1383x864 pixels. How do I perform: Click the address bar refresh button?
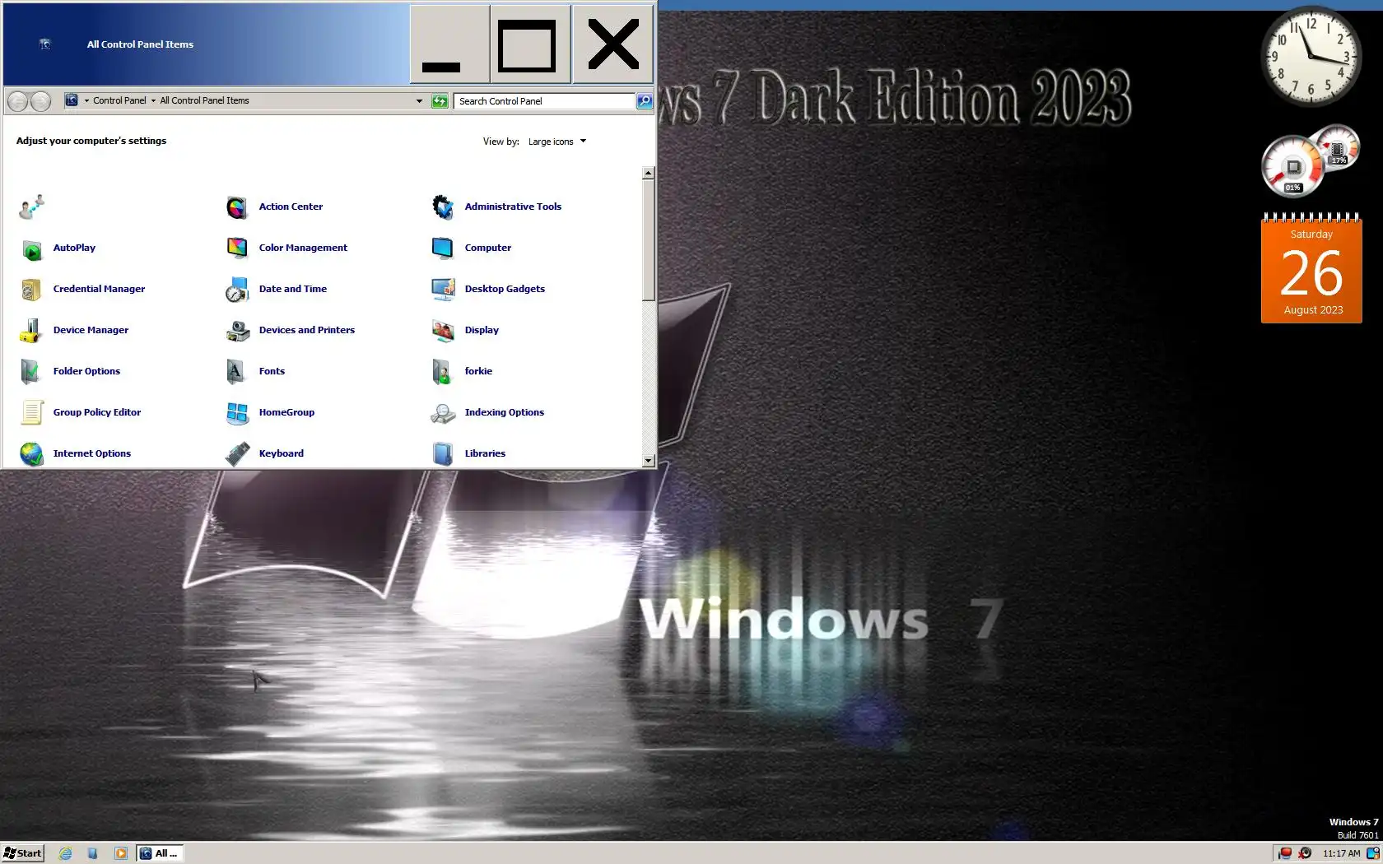point(440,100)
